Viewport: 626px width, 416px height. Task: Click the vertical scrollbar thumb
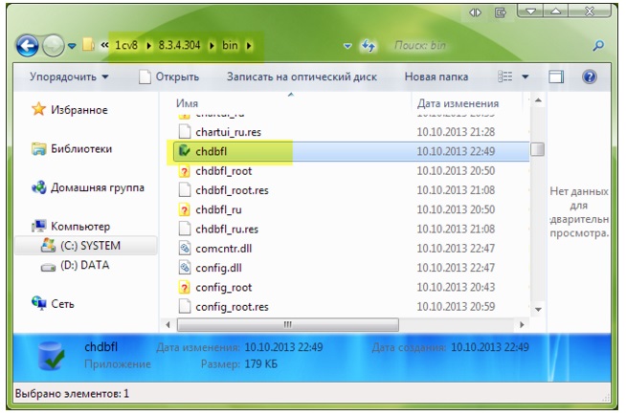(538, 149)
